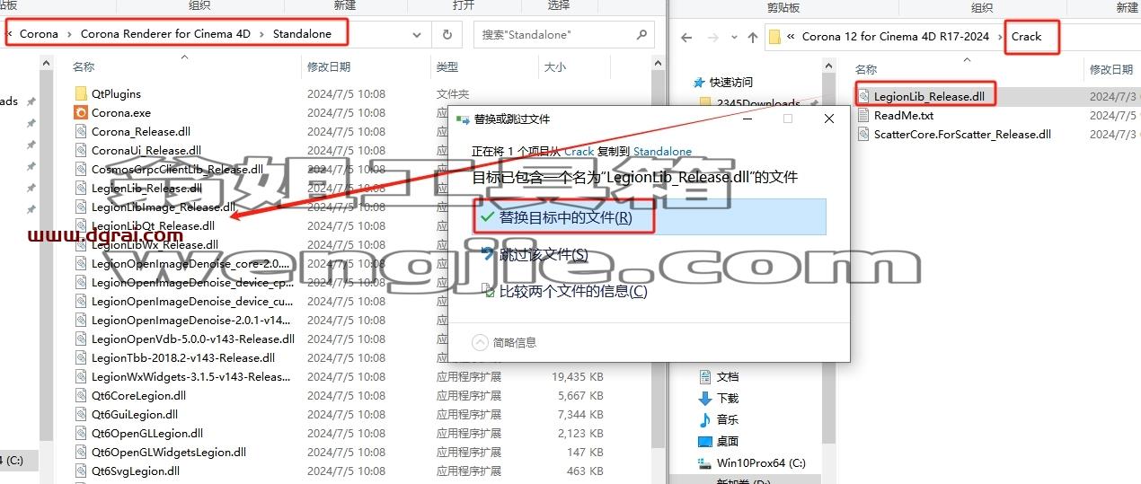Viewport: 1141px width, 484px height.
Task: Select ReadMe.txt file icon
Action: click(x=863, y=115)
